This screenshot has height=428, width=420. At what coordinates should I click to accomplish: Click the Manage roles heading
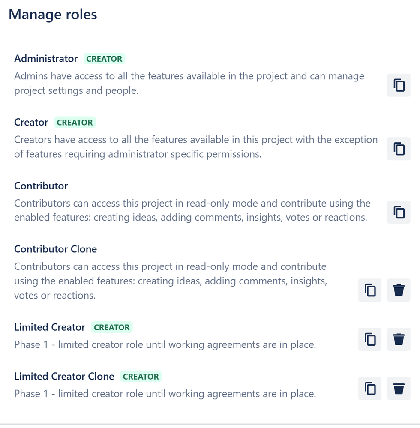(53, 15)
